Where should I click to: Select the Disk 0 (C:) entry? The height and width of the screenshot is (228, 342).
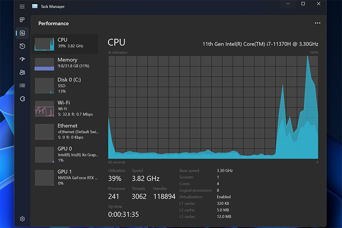pos(65,85)
